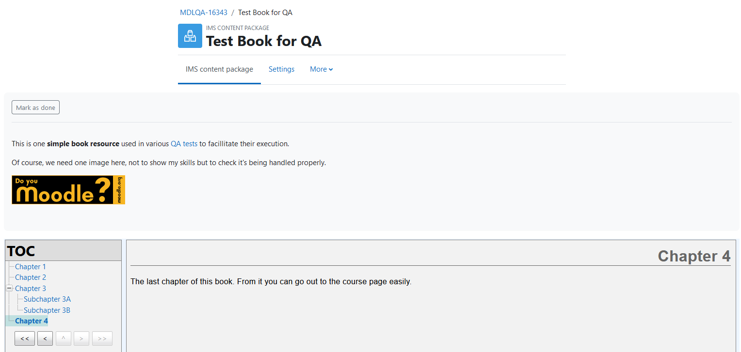The image size is (741, 352).
Task: Open the More dropdown menu
Action: (x=322, y=69)
